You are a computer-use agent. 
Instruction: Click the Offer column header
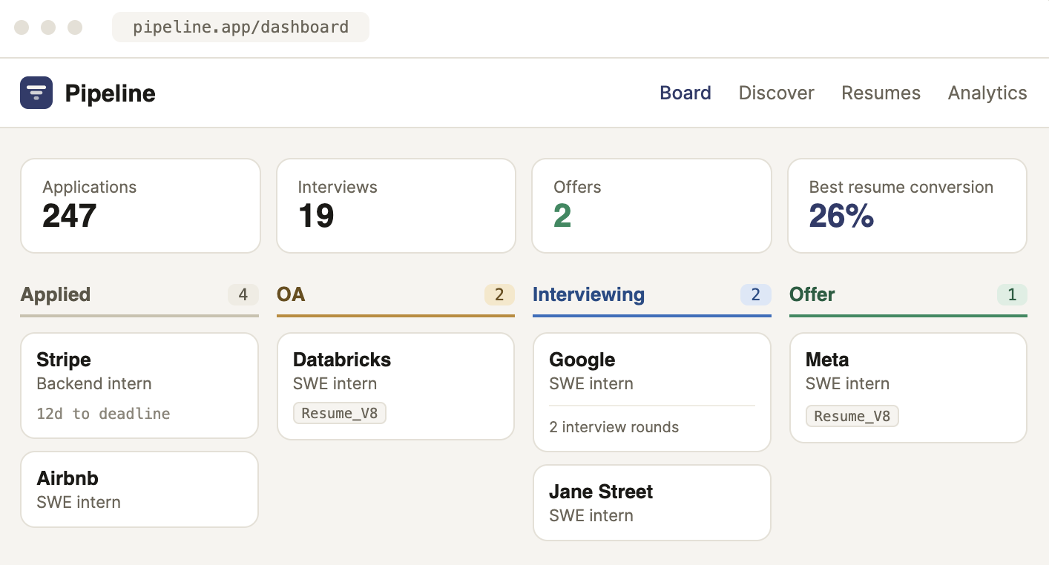(x=812, y=294)
